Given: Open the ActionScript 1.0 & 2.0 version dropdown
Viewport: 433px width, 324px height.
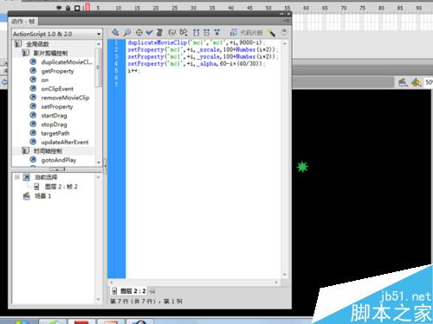Looking at the screenshot, I should pos(57,34).
